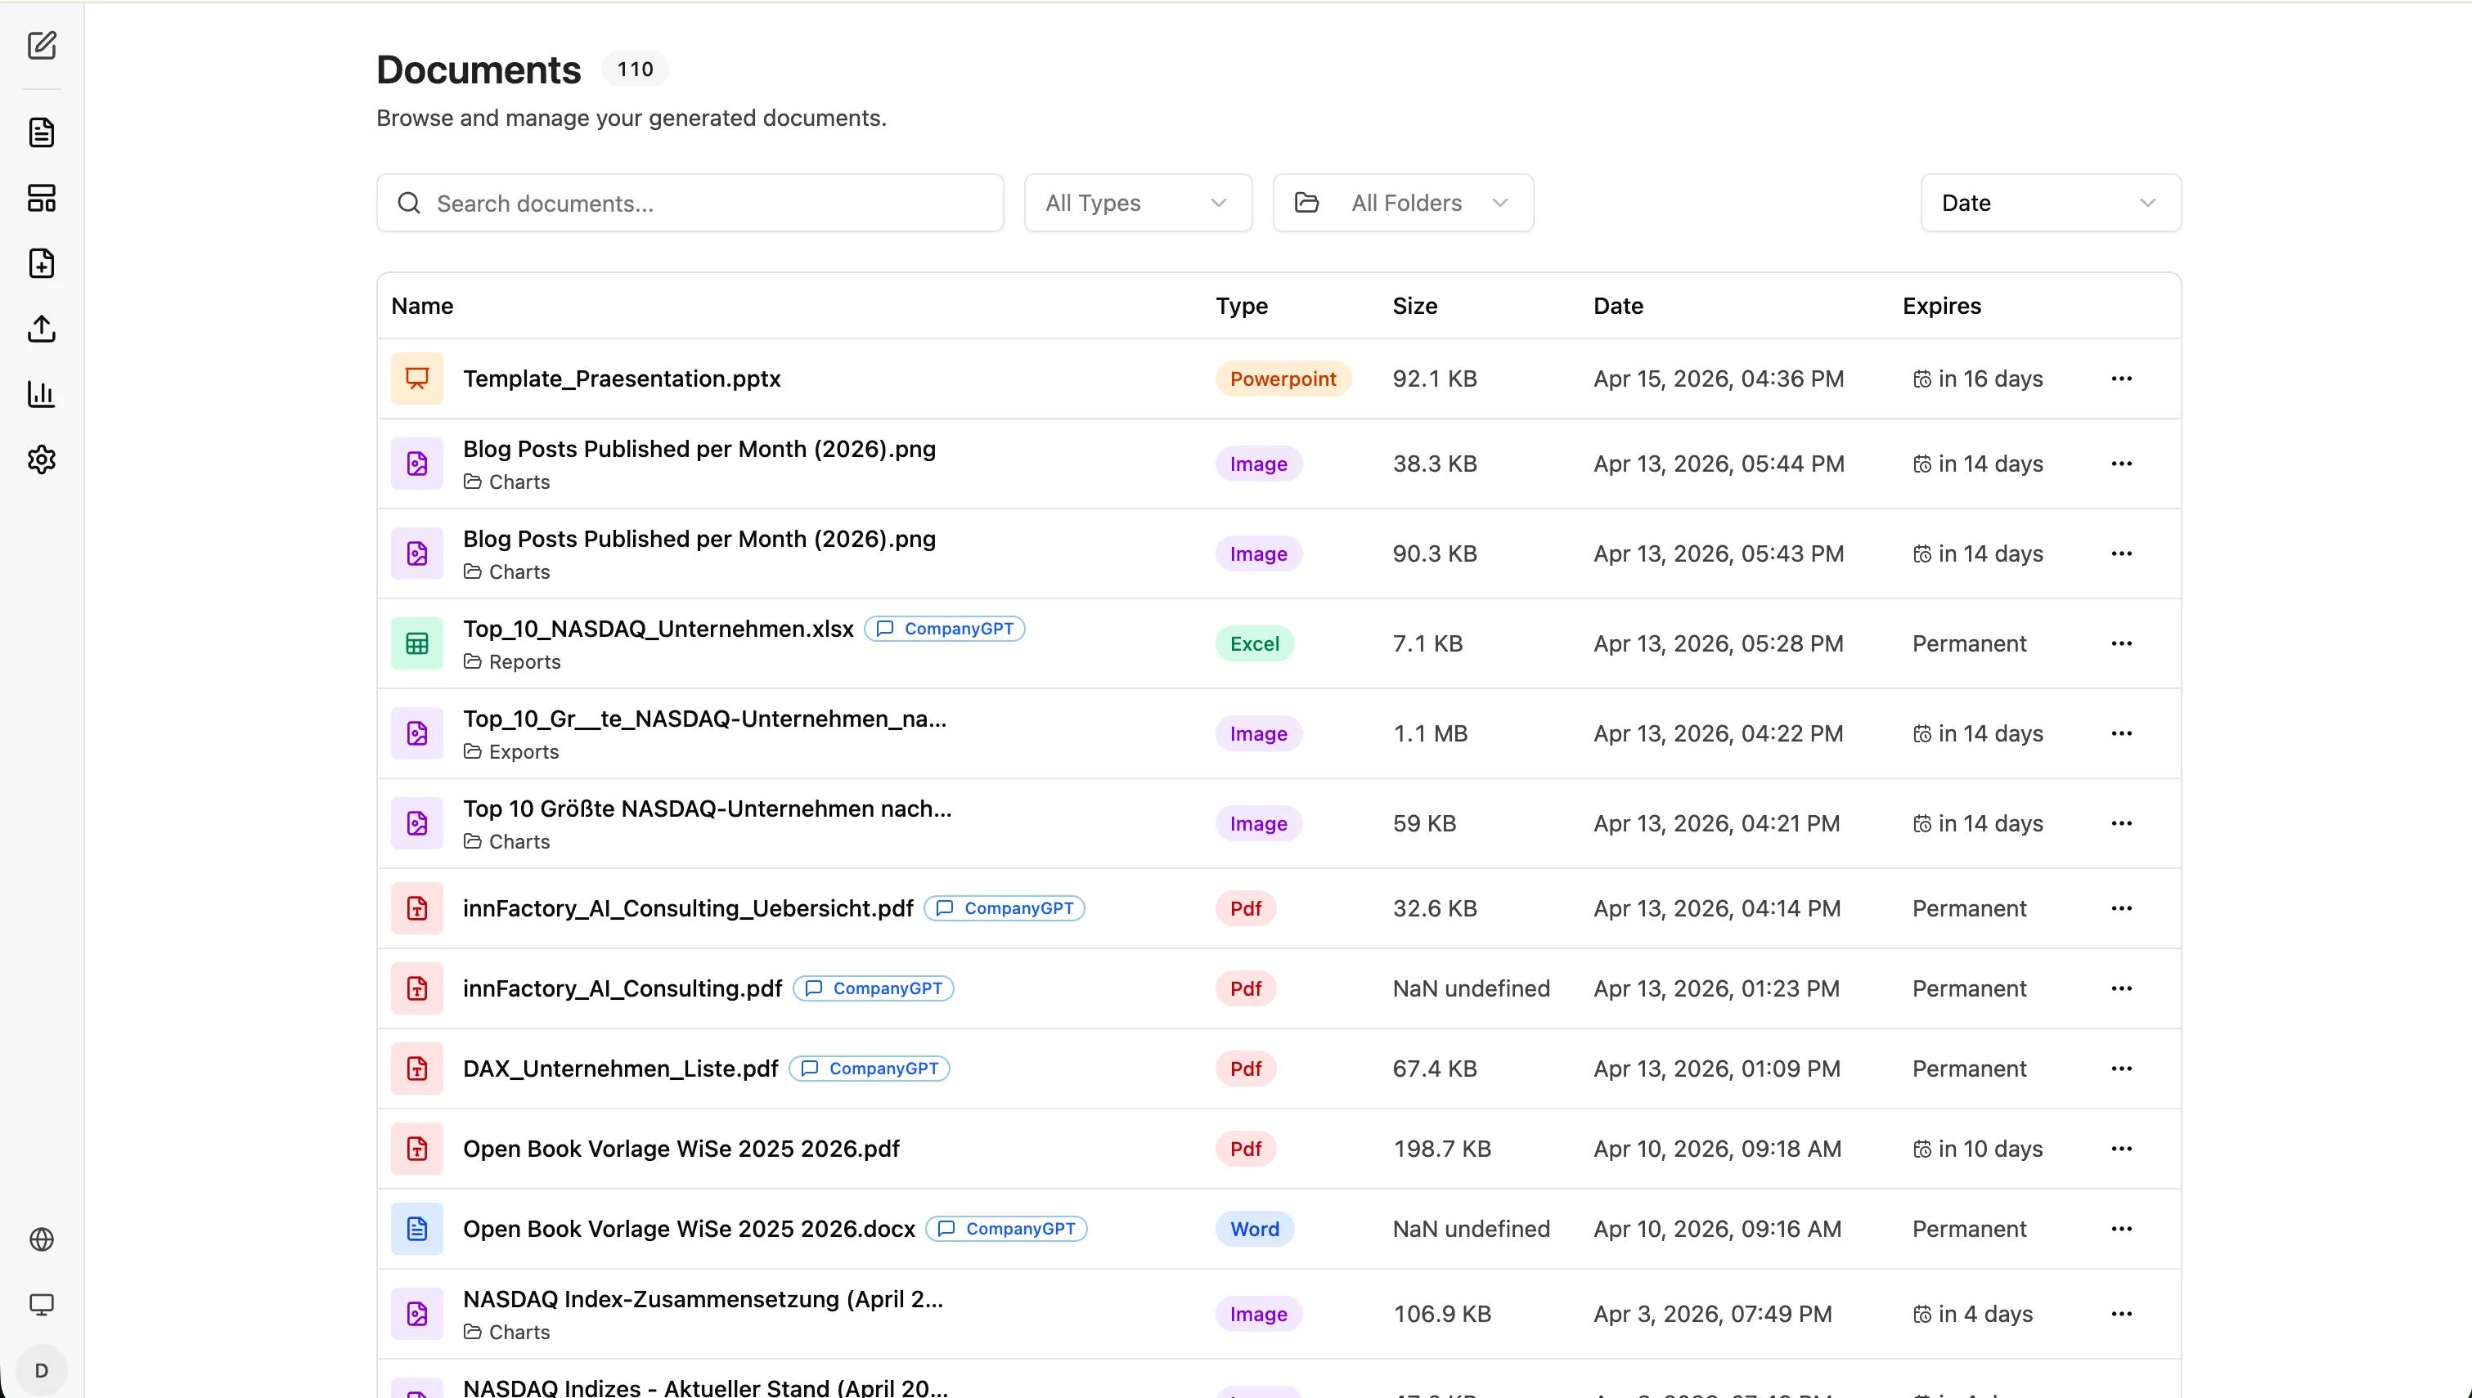Click the Excel file icon for Top_10_NASDAQ_Unternehmen.xlsx

[x=417, y=643]
